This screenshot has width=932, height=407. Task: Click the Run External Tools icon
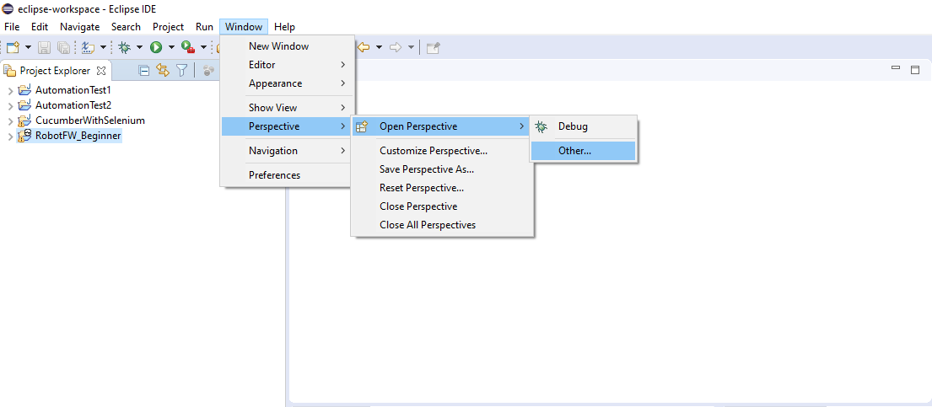point(188,47)
